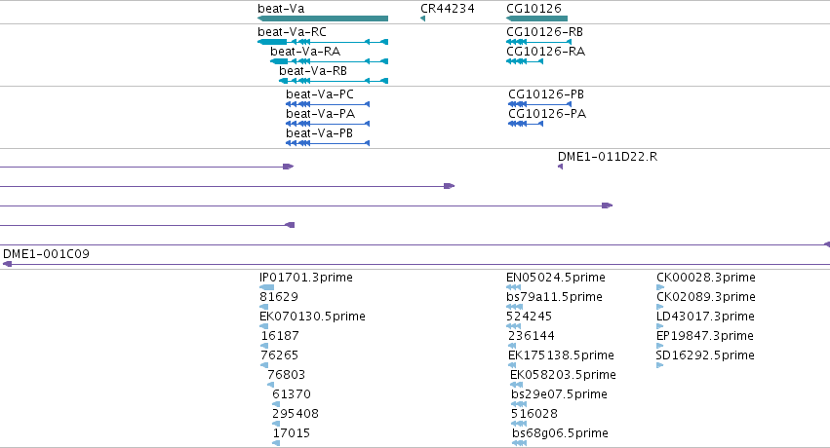Select the 61370 EST feature
The height and width of the screenshot is (448, 830).
coord(292,395)
